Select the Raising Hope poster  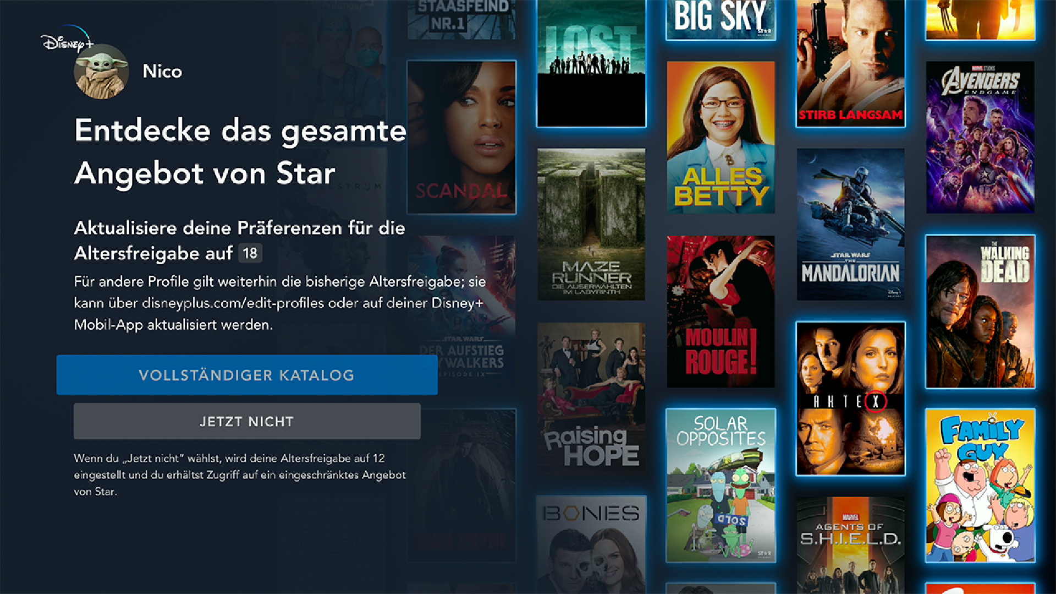pyautogui.click(x=591, y=399)
